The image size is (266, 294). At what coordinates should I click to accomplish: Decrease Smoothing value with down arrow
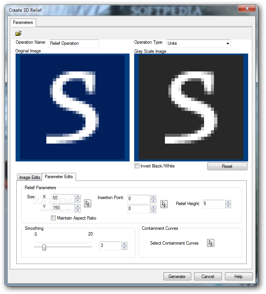click(124, 248)
